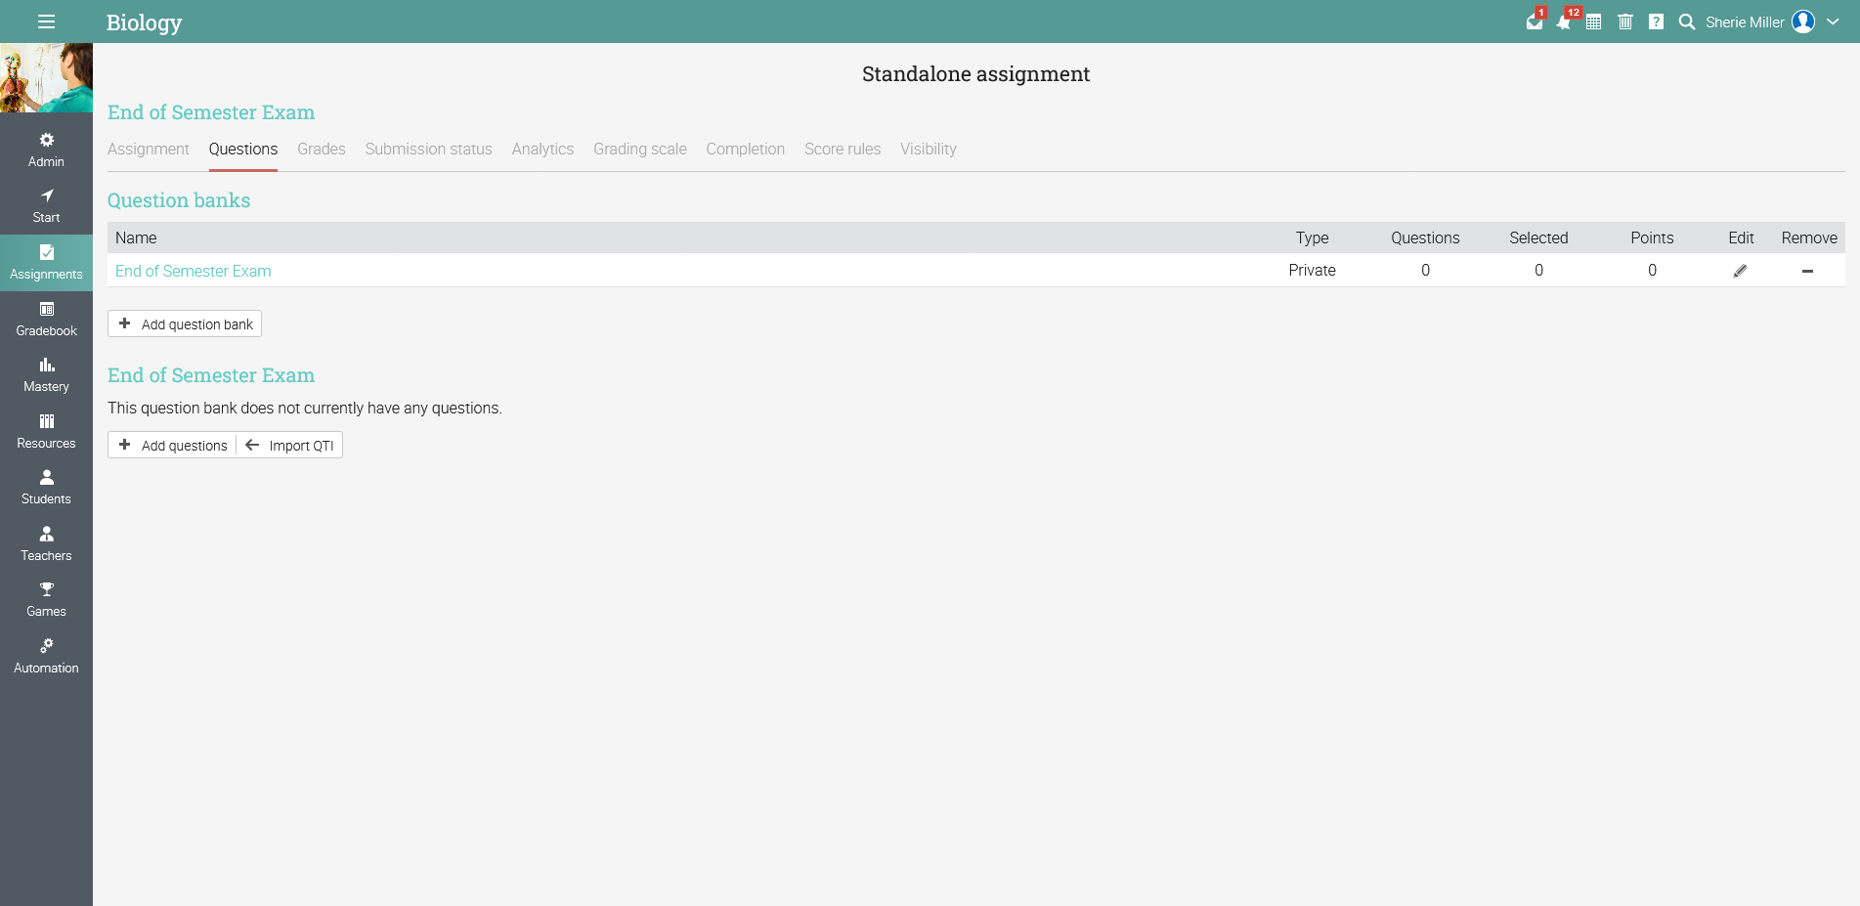The width and height of the screenshot is (1860, 906).
Task: Click the Questions column header
Action: tap(1425, 237)
